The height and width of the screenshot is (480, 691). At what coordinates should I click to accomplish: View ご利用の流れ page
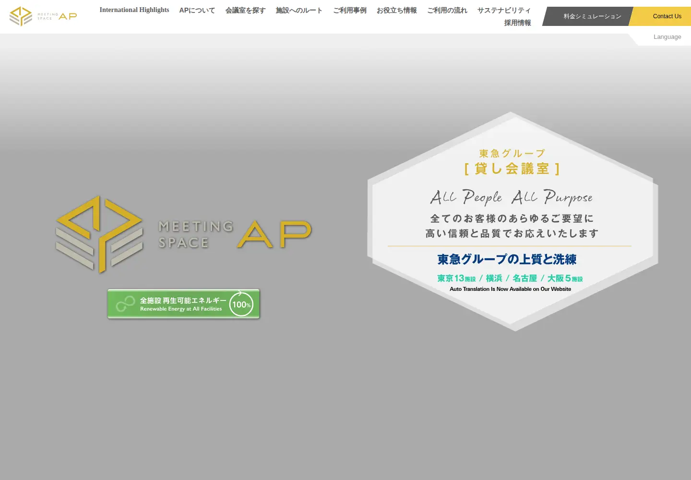447,10
